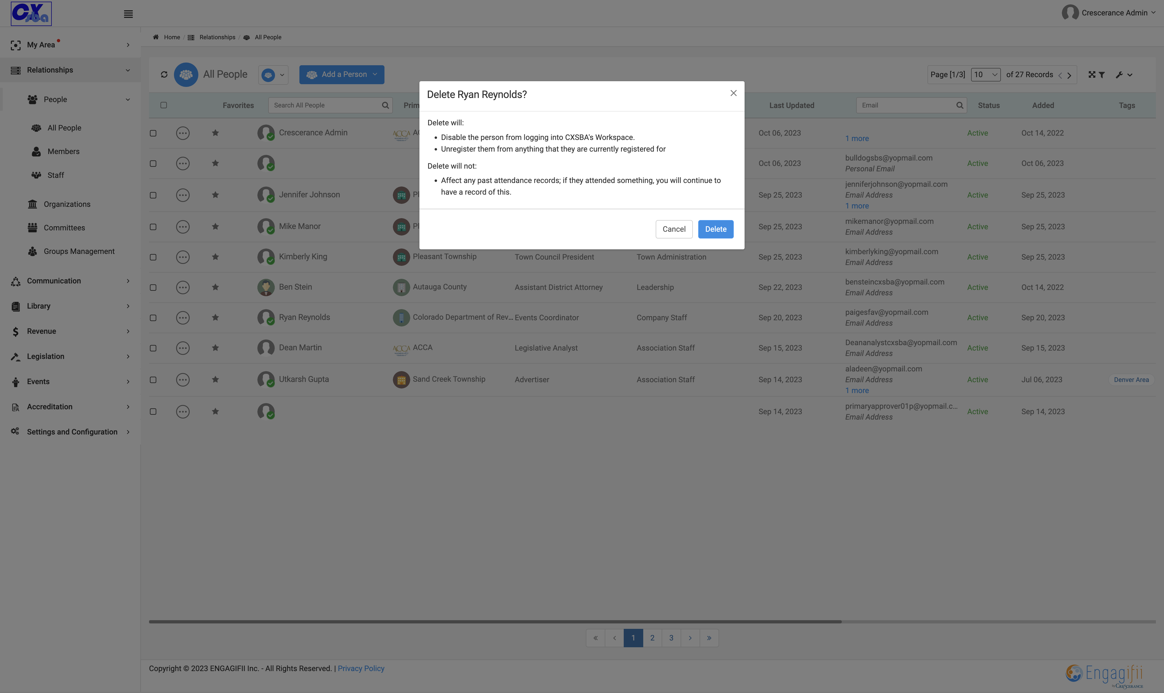Go to page 3 in pagination

pyautogui.click(x=671, y=638)
